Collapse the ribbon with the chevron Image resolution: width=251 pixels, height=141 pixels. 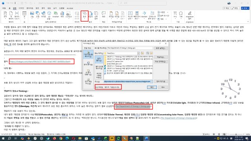click(x=248, y=22)
